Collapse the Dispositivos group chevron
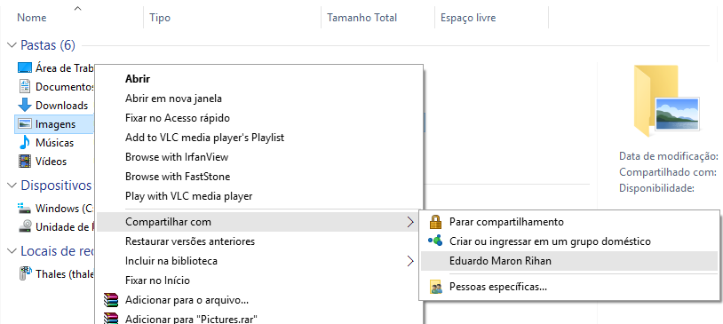Viewport: 723px width, 324px height. (12, 186)
